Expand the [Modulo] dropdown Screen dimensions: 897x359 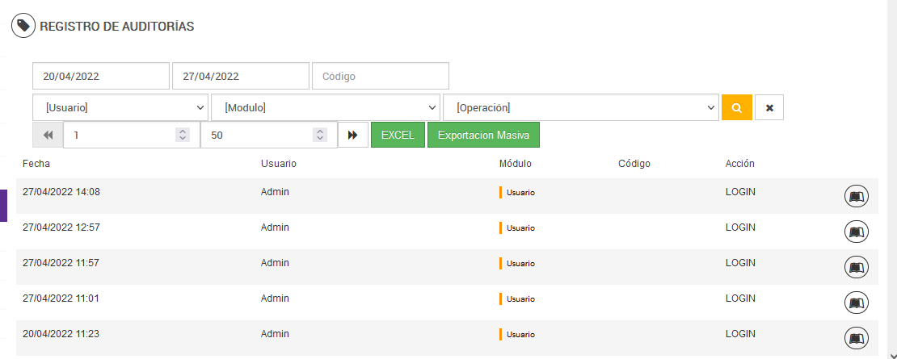pos(326,107)
